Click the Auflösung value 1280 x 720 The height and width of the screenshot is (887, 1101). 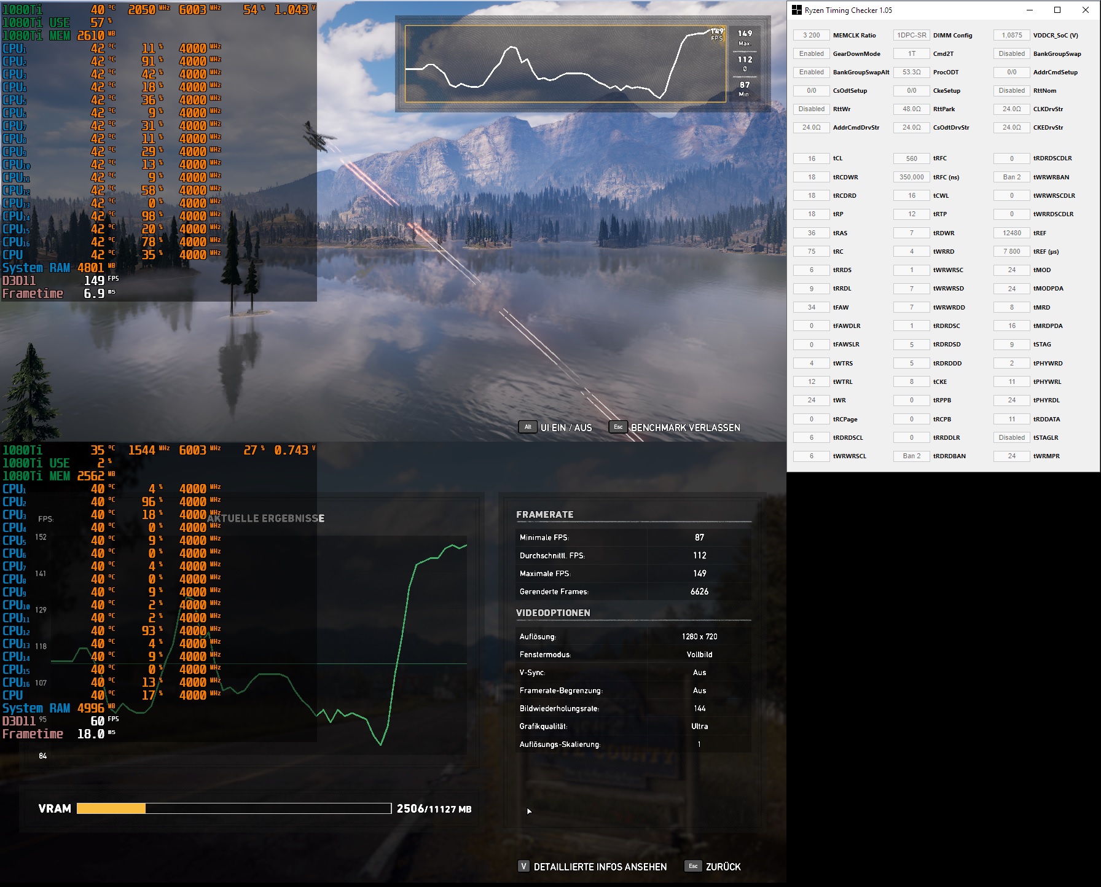click(699, 636)
